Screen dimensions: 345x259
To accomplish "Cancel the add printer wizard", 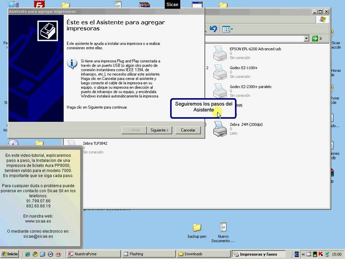I will tap(188, 130).
